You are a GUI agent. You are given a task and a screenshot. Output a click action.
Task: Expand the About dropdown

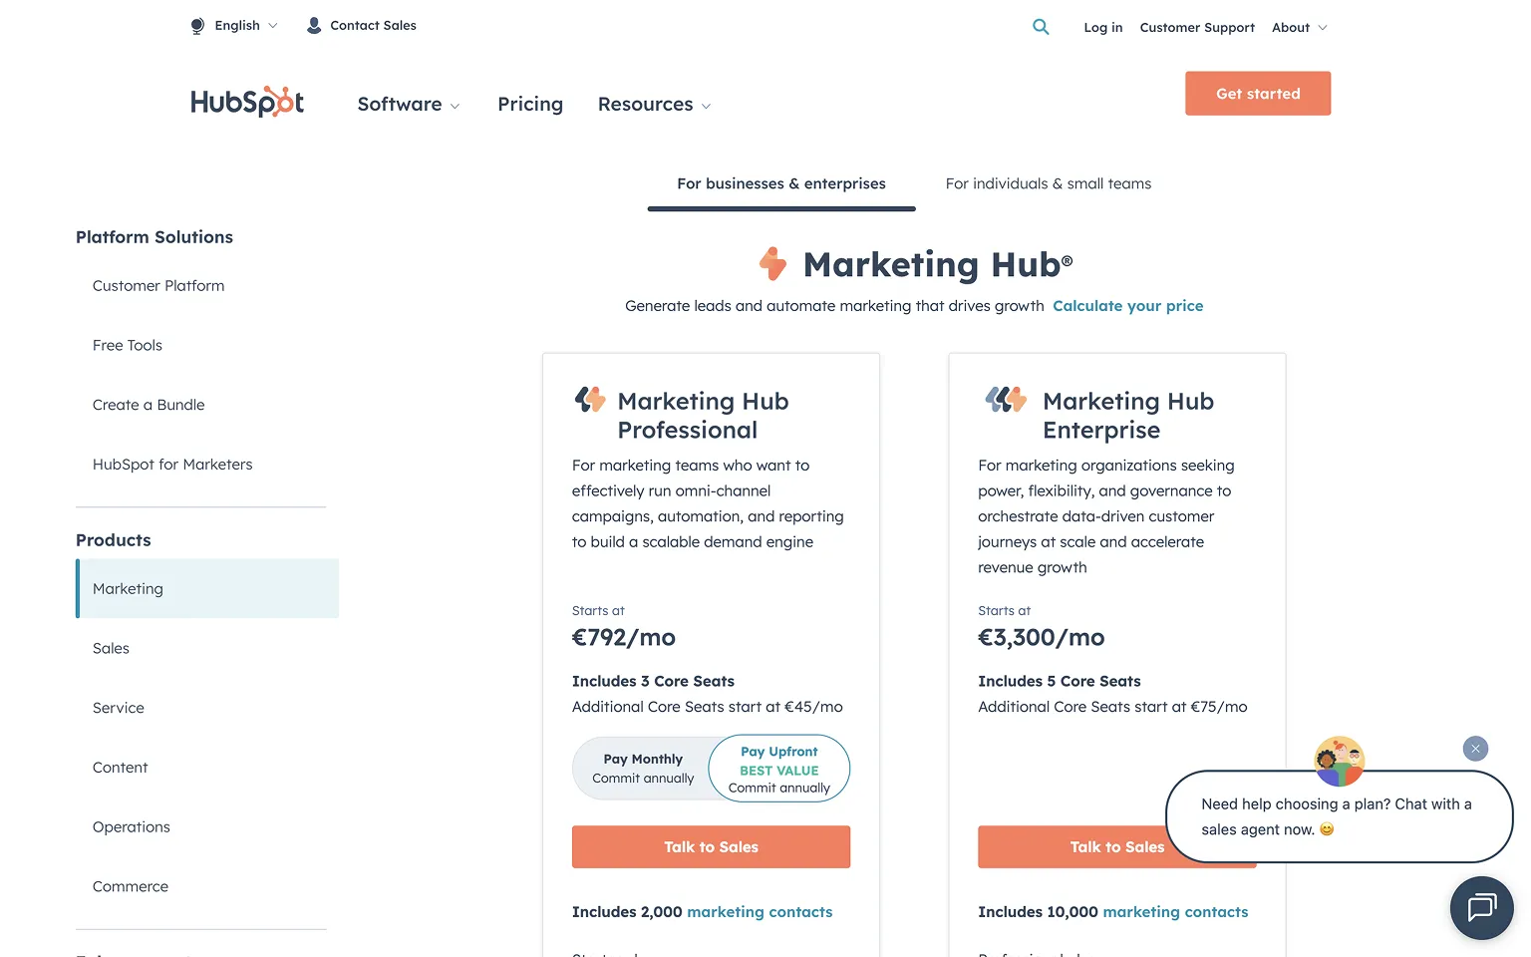click(x=1300, y=28)
